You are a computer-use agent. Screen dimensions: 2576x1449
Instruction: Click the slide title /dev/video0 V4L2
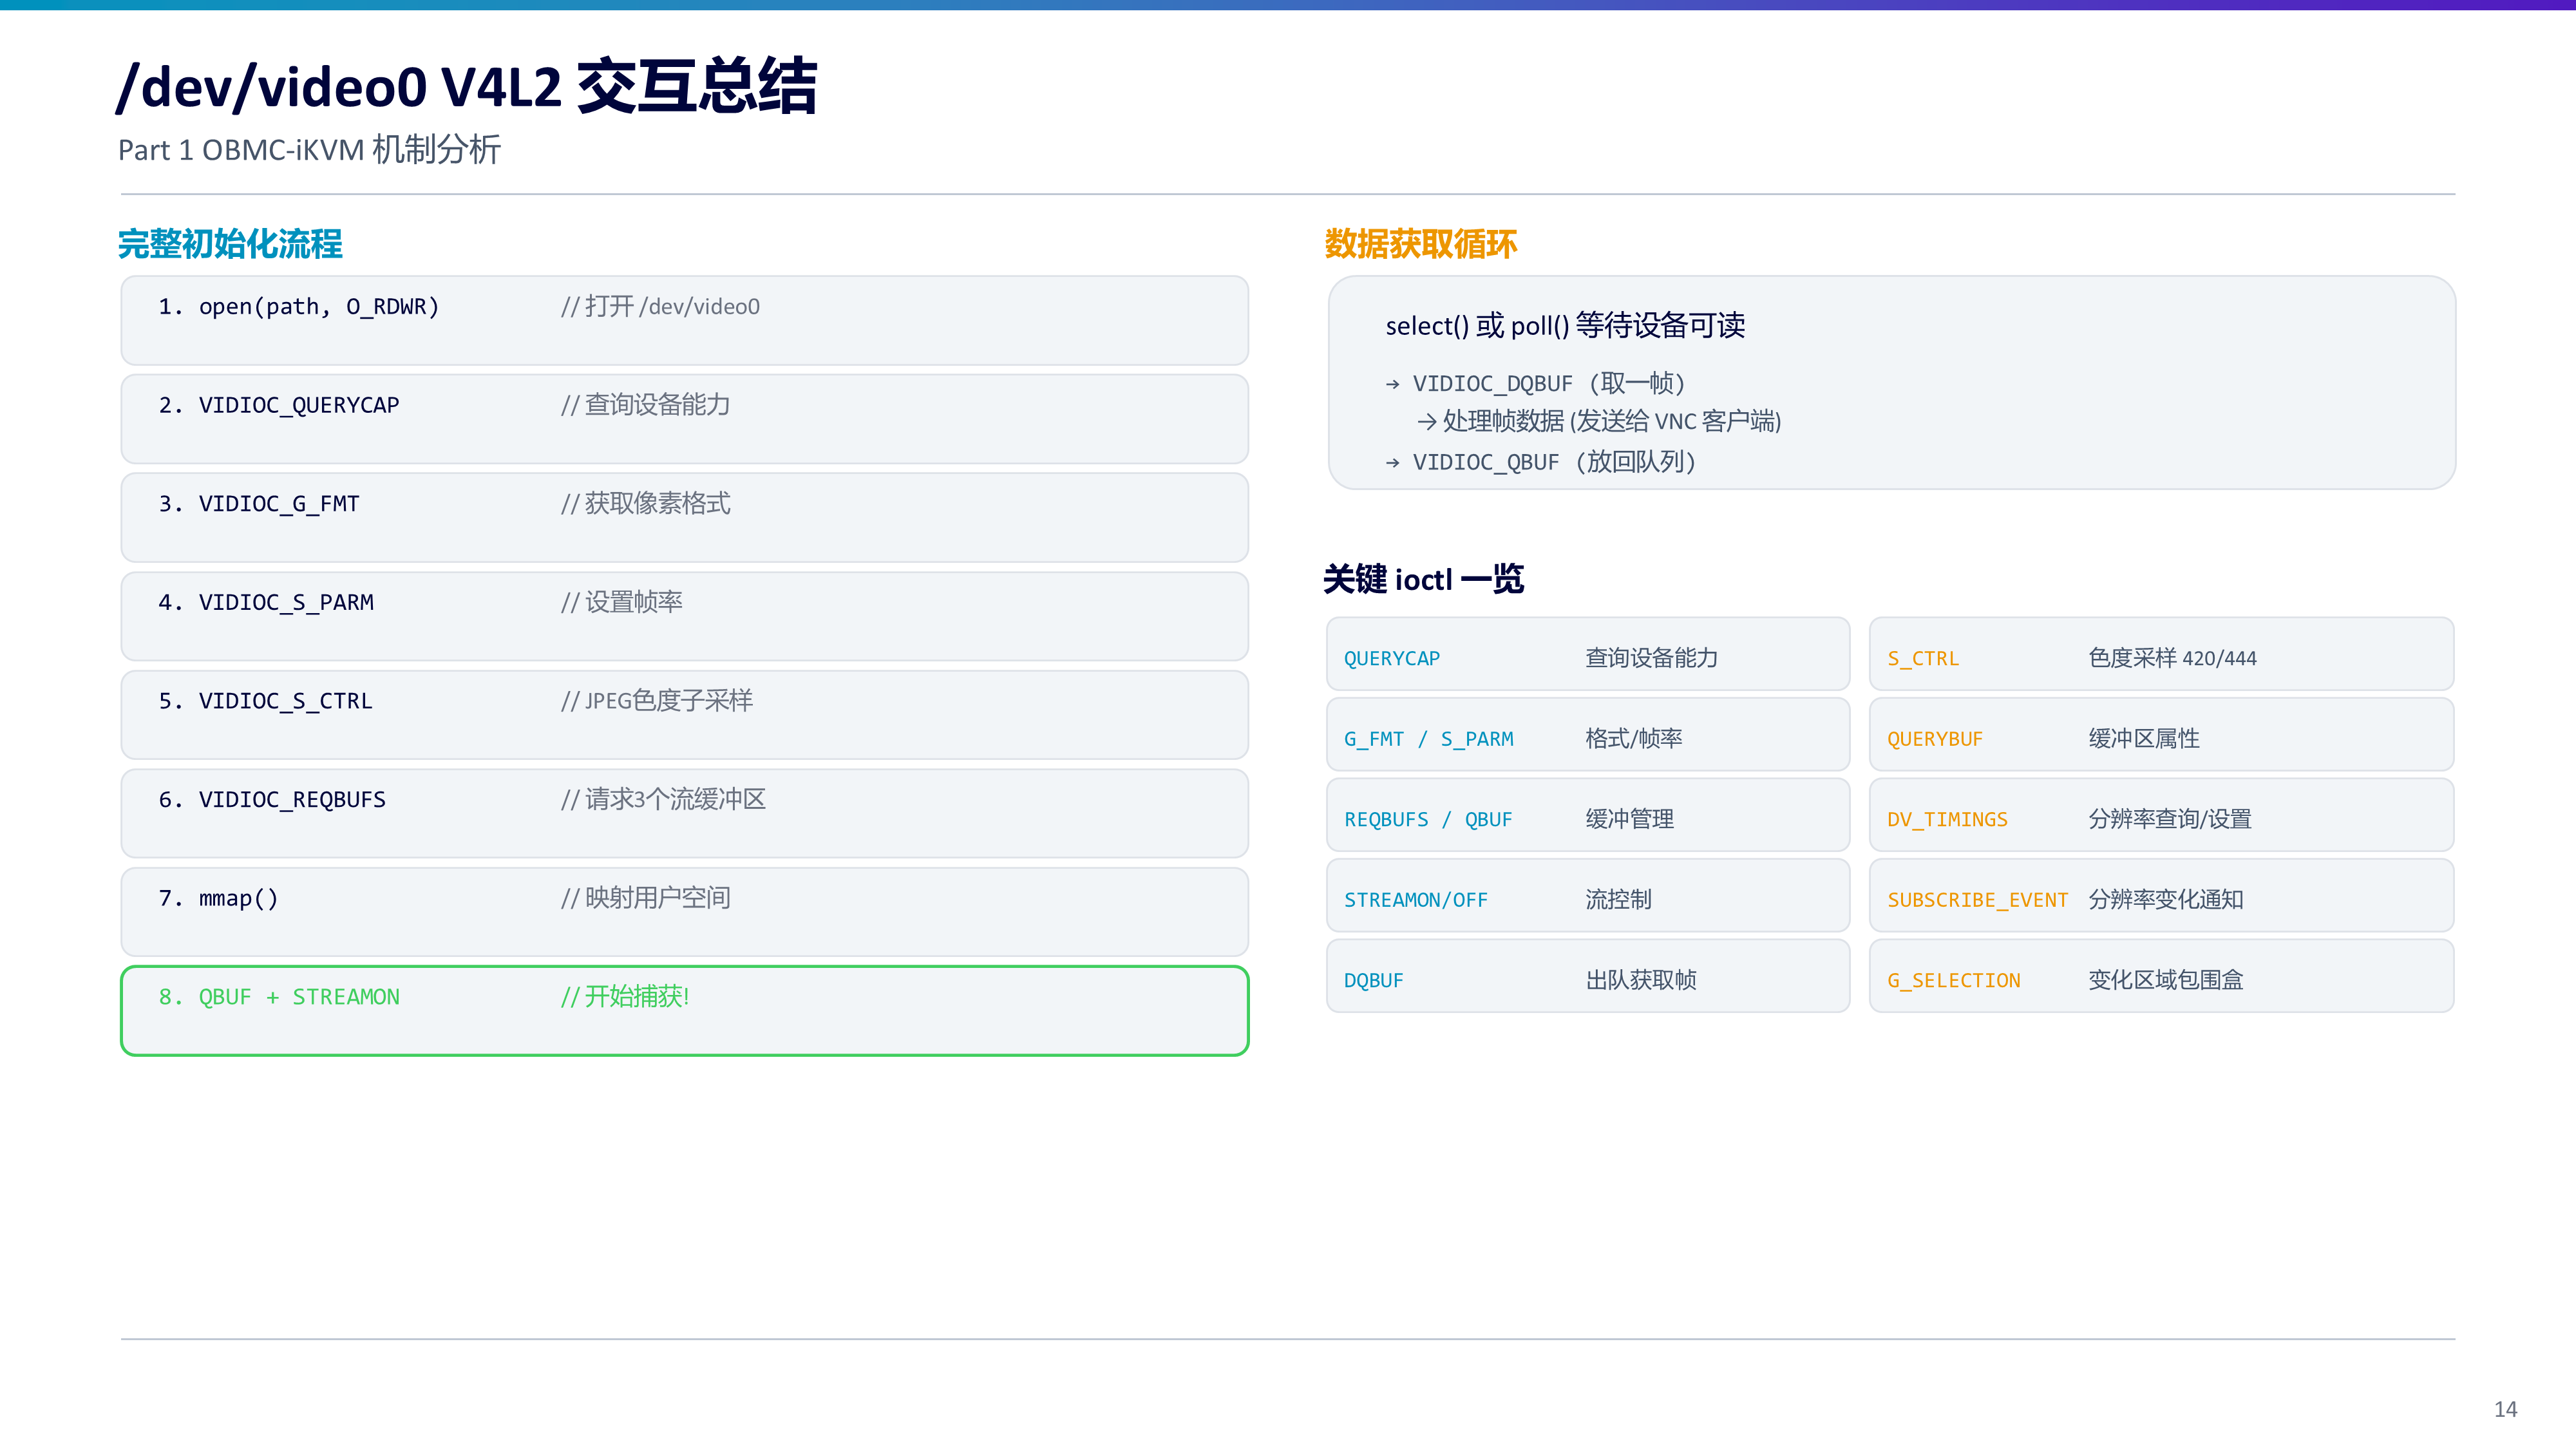pos(467,86)
